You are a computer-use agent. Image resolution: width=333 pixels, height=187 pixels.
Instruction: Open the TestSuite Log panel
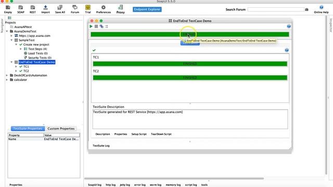point(101,145)
